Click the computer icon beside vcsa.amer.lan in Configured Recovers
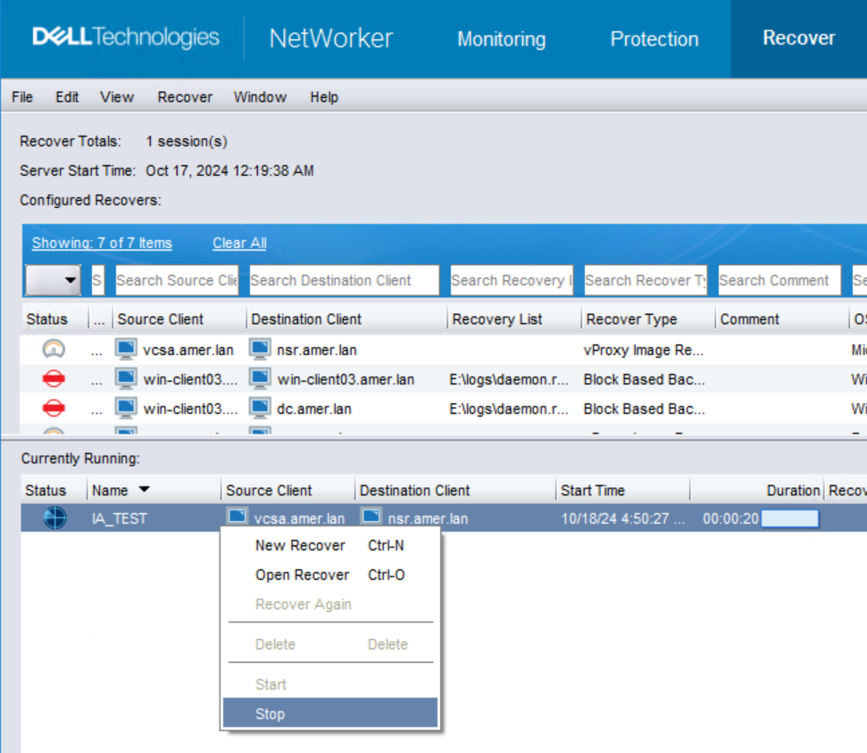867x753 pixels. tap(126, 349)
